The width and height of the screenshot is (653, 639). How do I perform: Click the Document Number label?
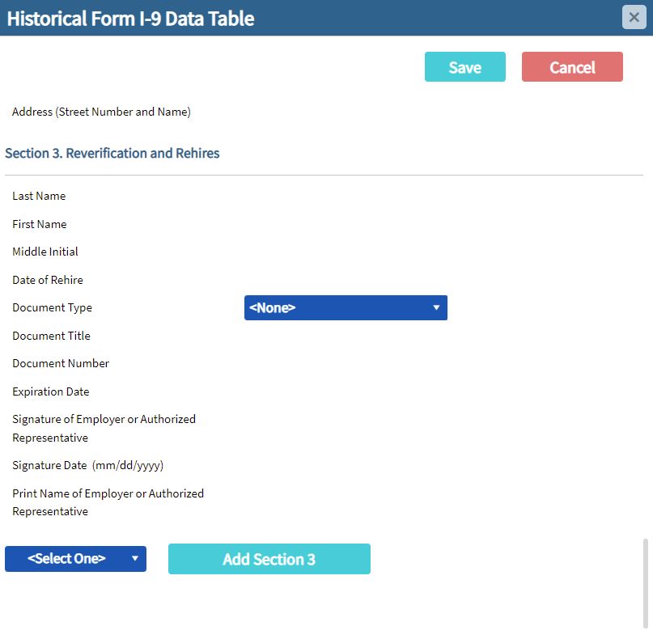pyautogui.click(x=61, y=363)
